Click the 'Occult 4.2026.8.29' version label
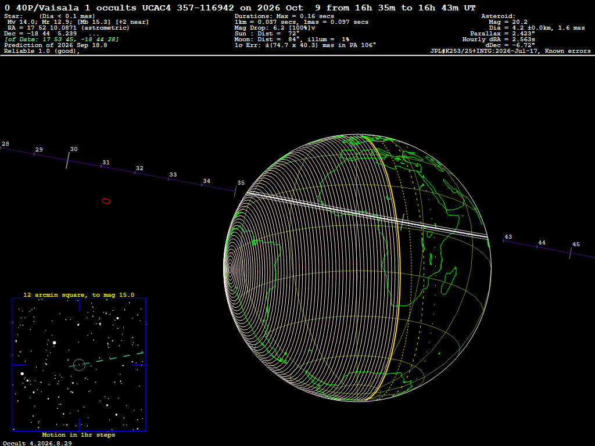 (37, 443)
